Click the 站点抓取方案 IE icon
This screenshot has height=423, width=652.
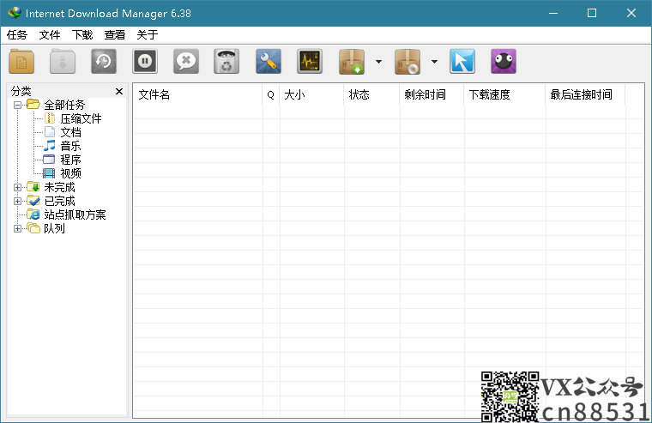(x=33, y=215)
